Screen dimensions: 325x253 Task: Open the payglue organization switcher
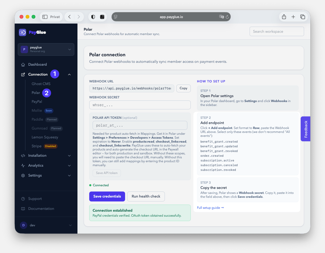tap(46, 49)
